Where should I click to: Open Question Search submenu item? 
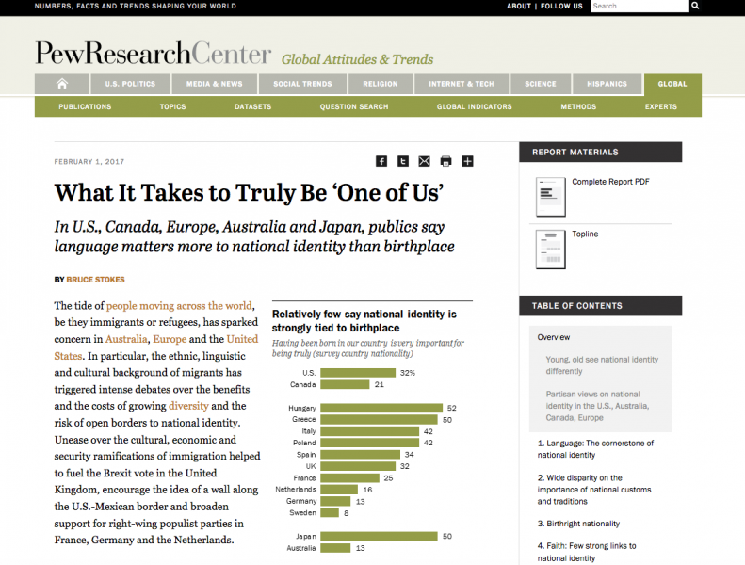pyautogui.click(x=354, y=107)
